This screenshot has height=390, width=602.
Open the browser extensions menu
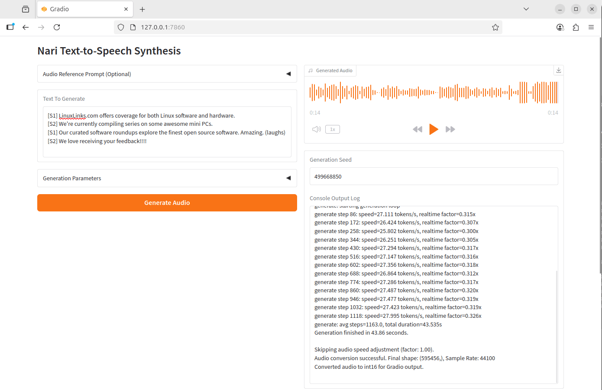click(576, 27)
